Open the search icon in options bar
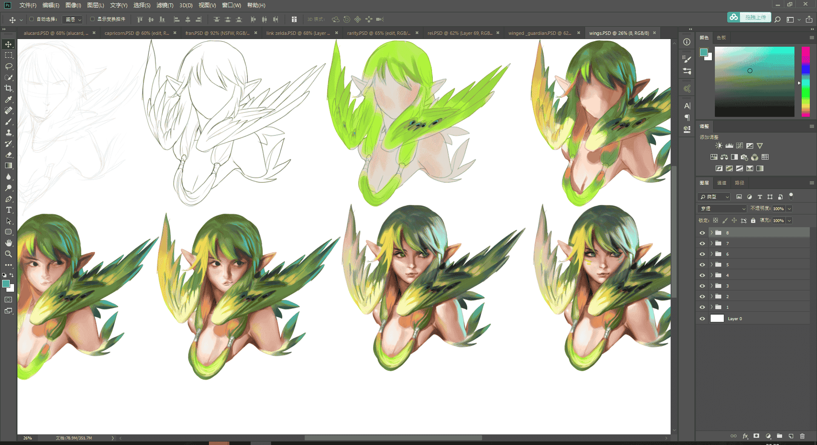Screen dimensions: 817x445 [x=777, y=20]
